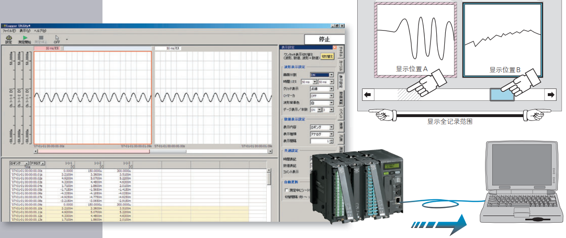Select the 検索 vertical tab
The image size is (566, 238).
(341, 126)
